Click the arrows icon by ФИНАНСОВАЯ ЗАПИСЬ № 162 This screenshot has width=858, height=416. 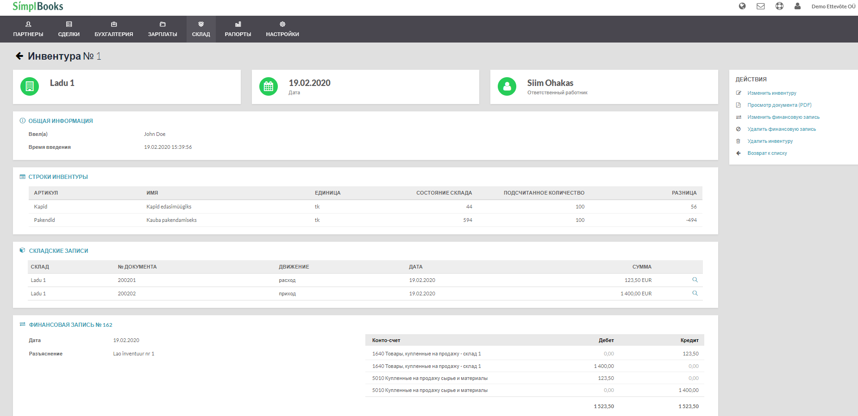22,324
